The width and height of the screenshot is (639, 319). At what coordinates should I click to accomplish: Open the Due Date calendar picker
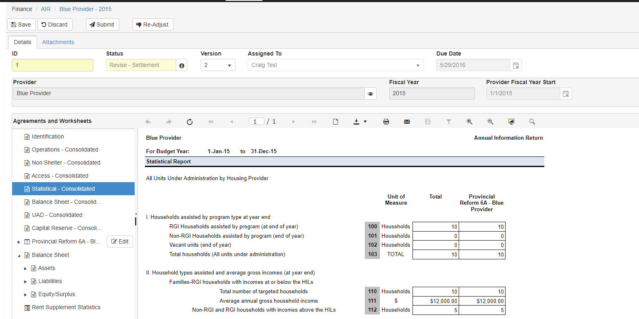tap(516, 65)
